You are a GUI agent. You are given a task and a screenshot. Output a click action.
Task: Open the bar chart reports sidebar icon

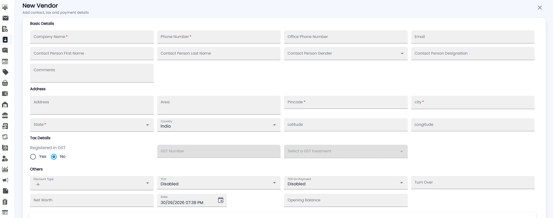tap(5, 169)
